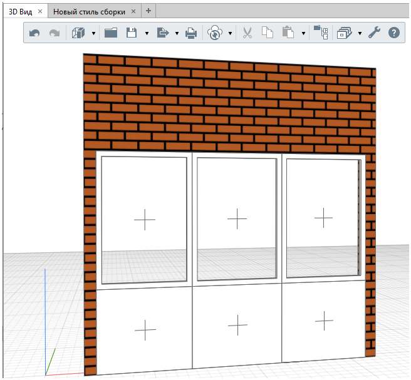Screen dimensions: 411x380
Task: Cut with the scissors icon
Action: coord(247,33)
